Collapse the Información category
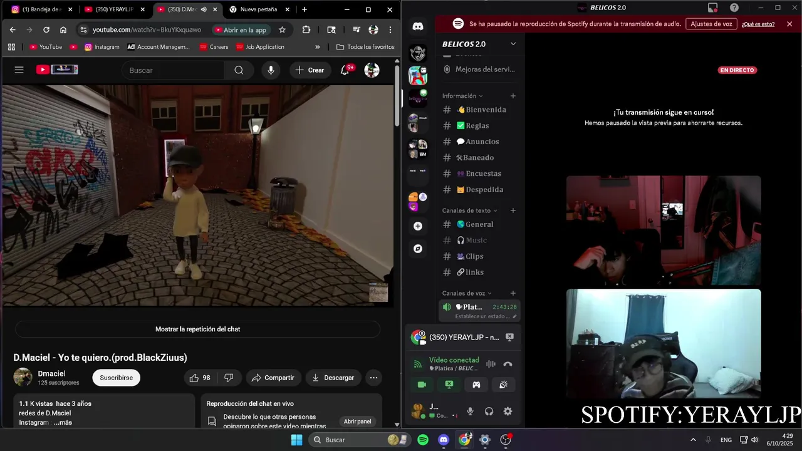Viewport: 802px width, 451px height. [x=462, y=96]
